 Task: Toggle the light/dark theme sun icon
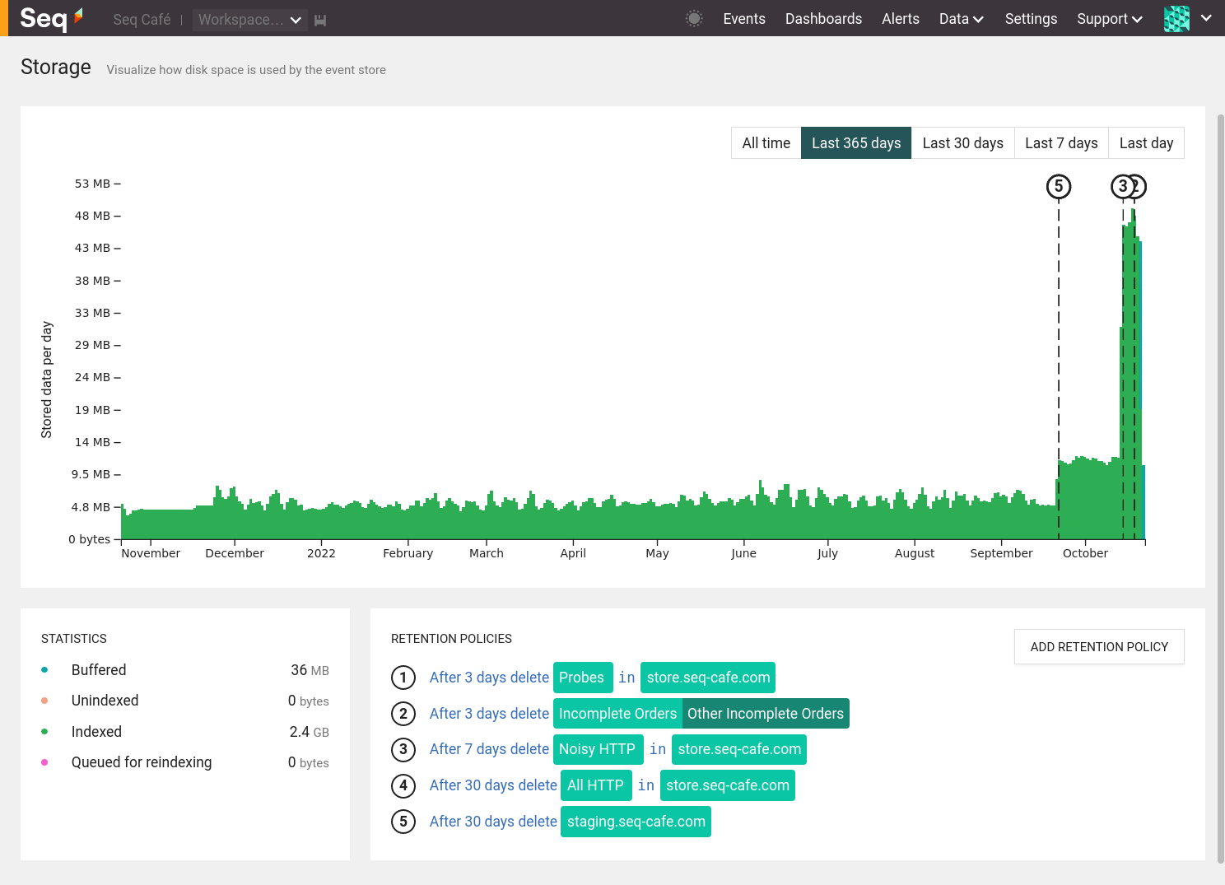coord(694,19)
